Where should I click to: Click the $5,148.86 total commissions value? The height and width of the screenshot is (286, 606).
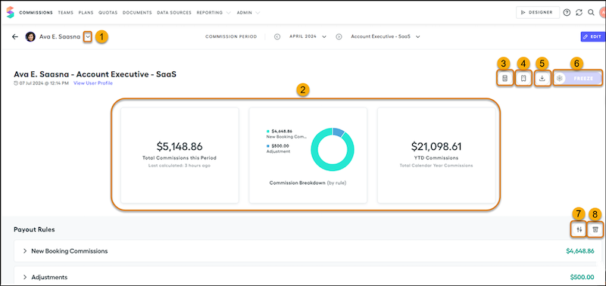(180, 146)
